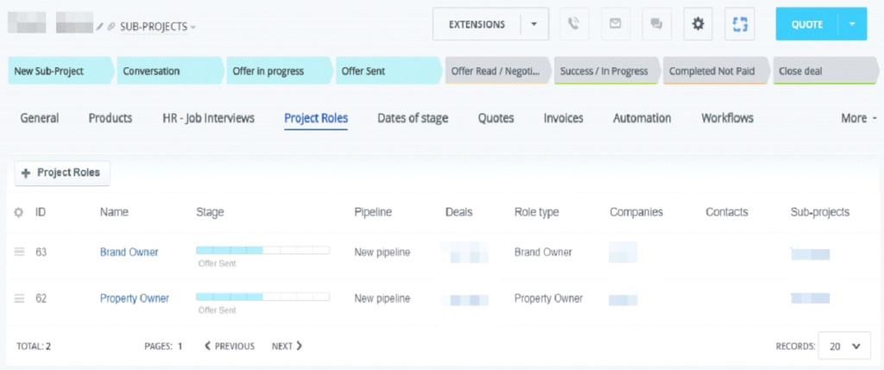Open row menu for ID 62
Image resolution: width=884 pixels, height=370 pixels.
click(19, 298)
